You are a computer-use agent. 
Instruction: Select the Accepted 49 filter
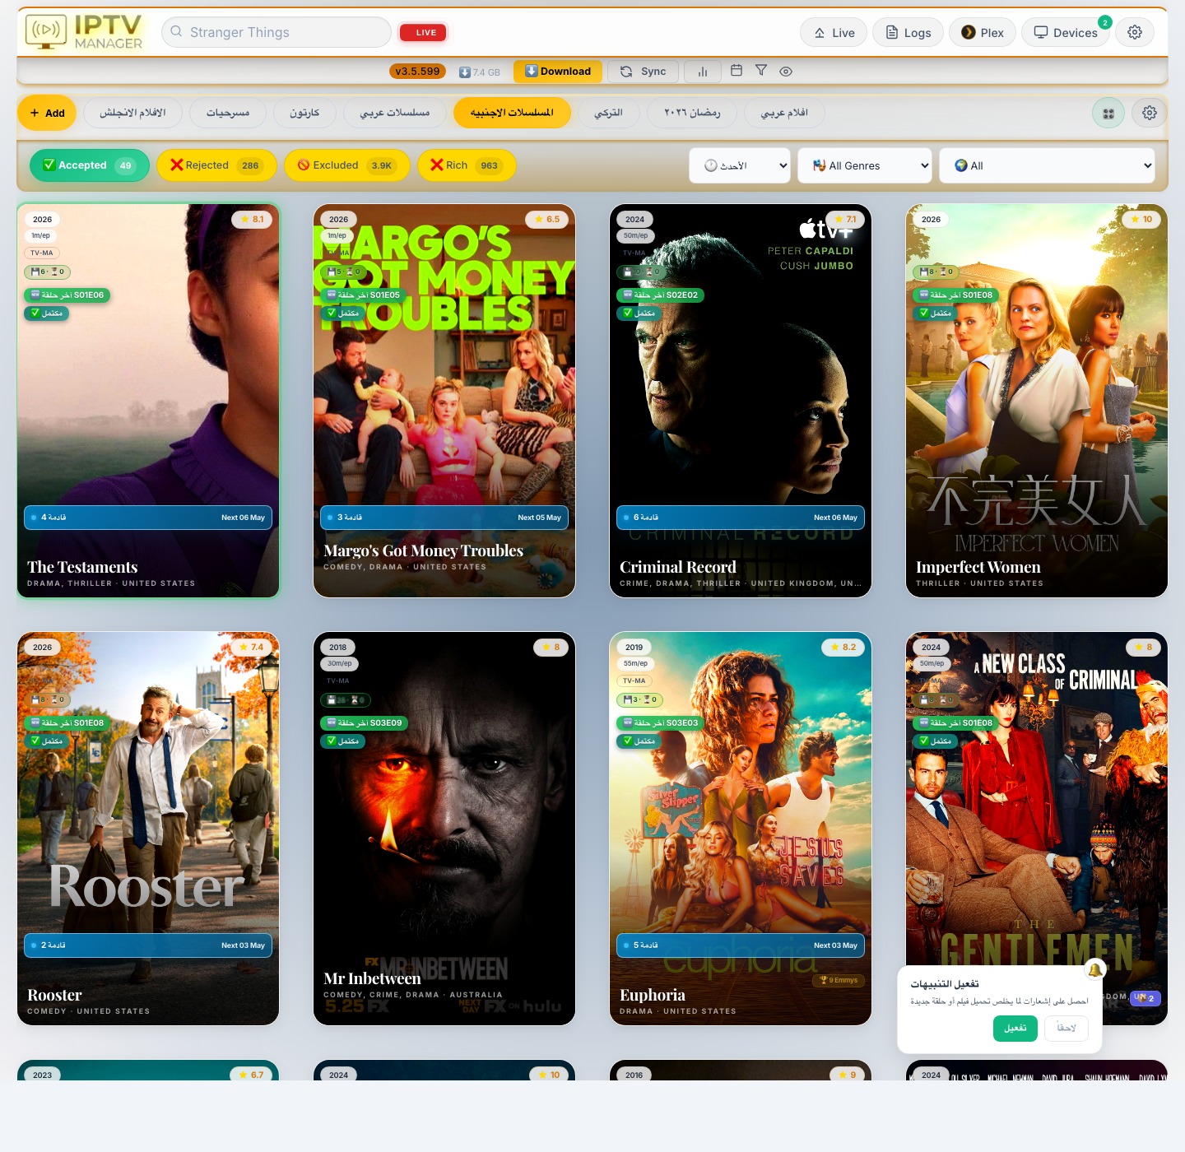90,165
